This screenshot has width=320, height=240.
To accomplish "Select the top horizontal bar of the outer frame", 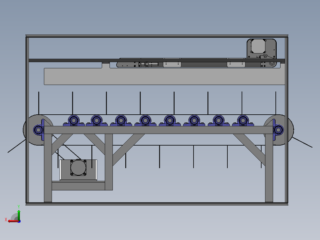I will pos(157,36).
